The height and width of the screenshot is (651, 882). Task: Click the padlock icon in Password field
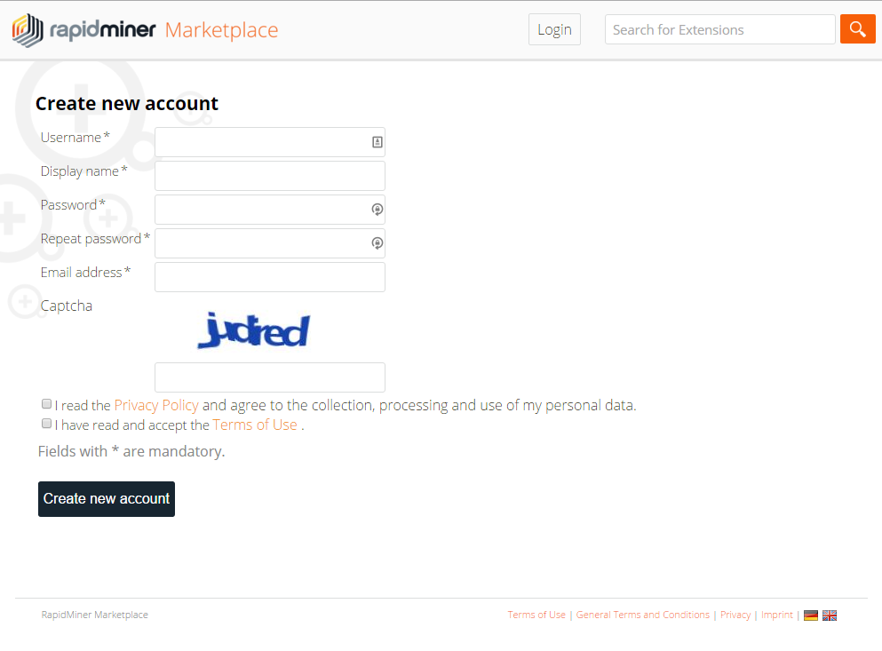tap(377, 209)
